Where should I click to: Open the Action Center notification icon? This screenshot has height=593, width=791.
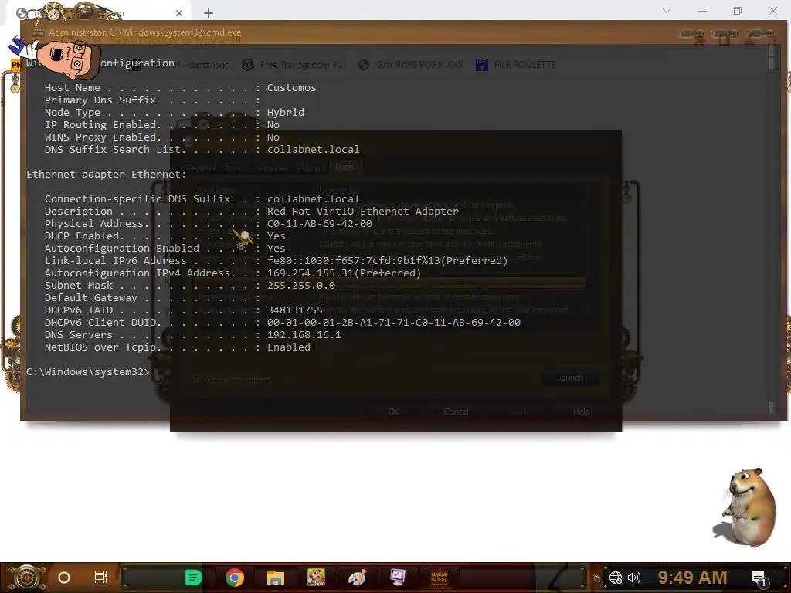[x=759, y=578]
